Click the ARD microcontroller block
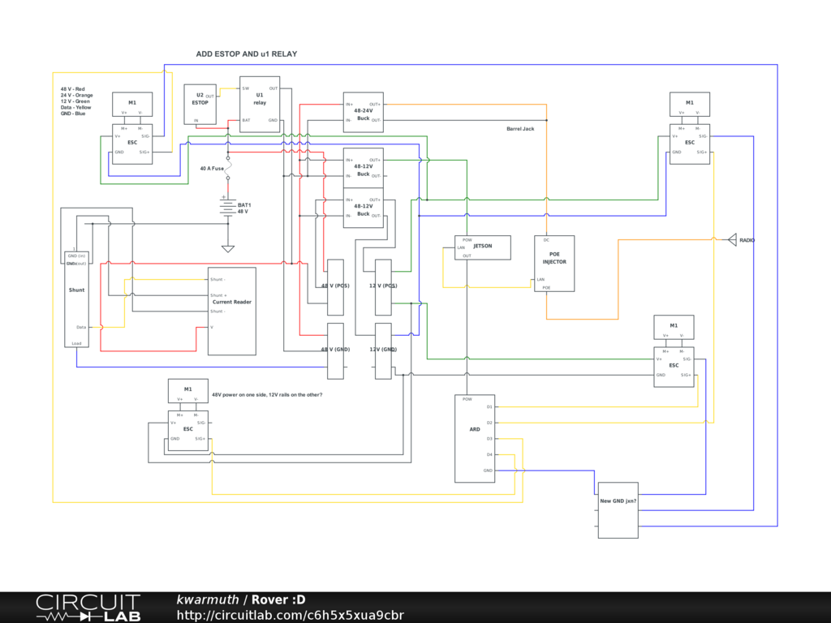 coord(475,438)
